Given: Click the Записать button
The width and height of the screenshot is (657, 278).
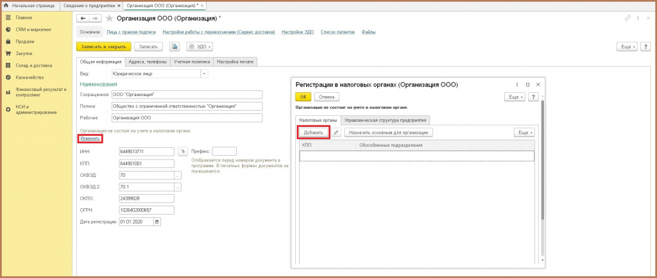Looking at the screenshot, I should pos(148,47).
